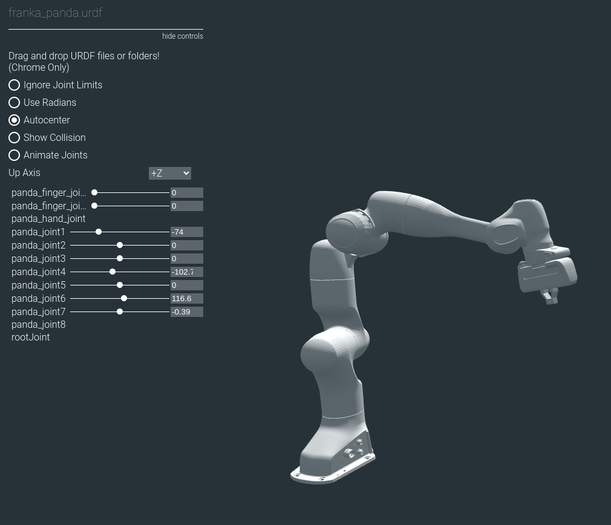Click the panda_joint5 numeric input showing 0

click(186, 285)
